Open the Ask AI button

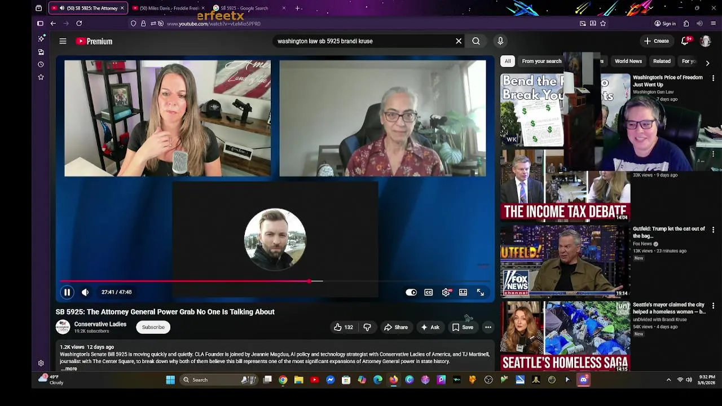point(429,327)
